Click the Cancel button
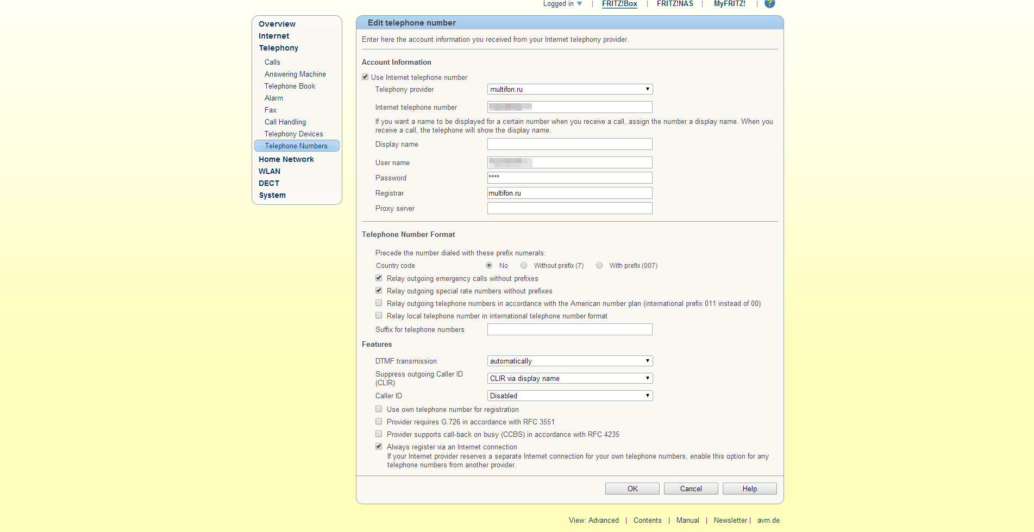1034x532 pixels. click(x=691, y=489)
